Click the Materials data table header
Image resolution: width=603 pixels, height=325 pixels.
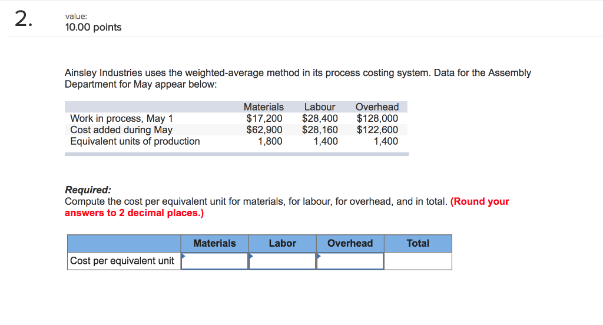(x=264, y=107)
